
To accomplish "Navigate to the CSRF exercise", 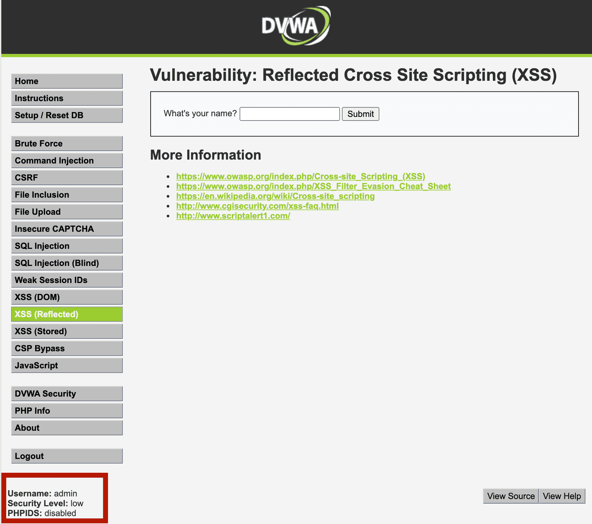I will point(67,177).
